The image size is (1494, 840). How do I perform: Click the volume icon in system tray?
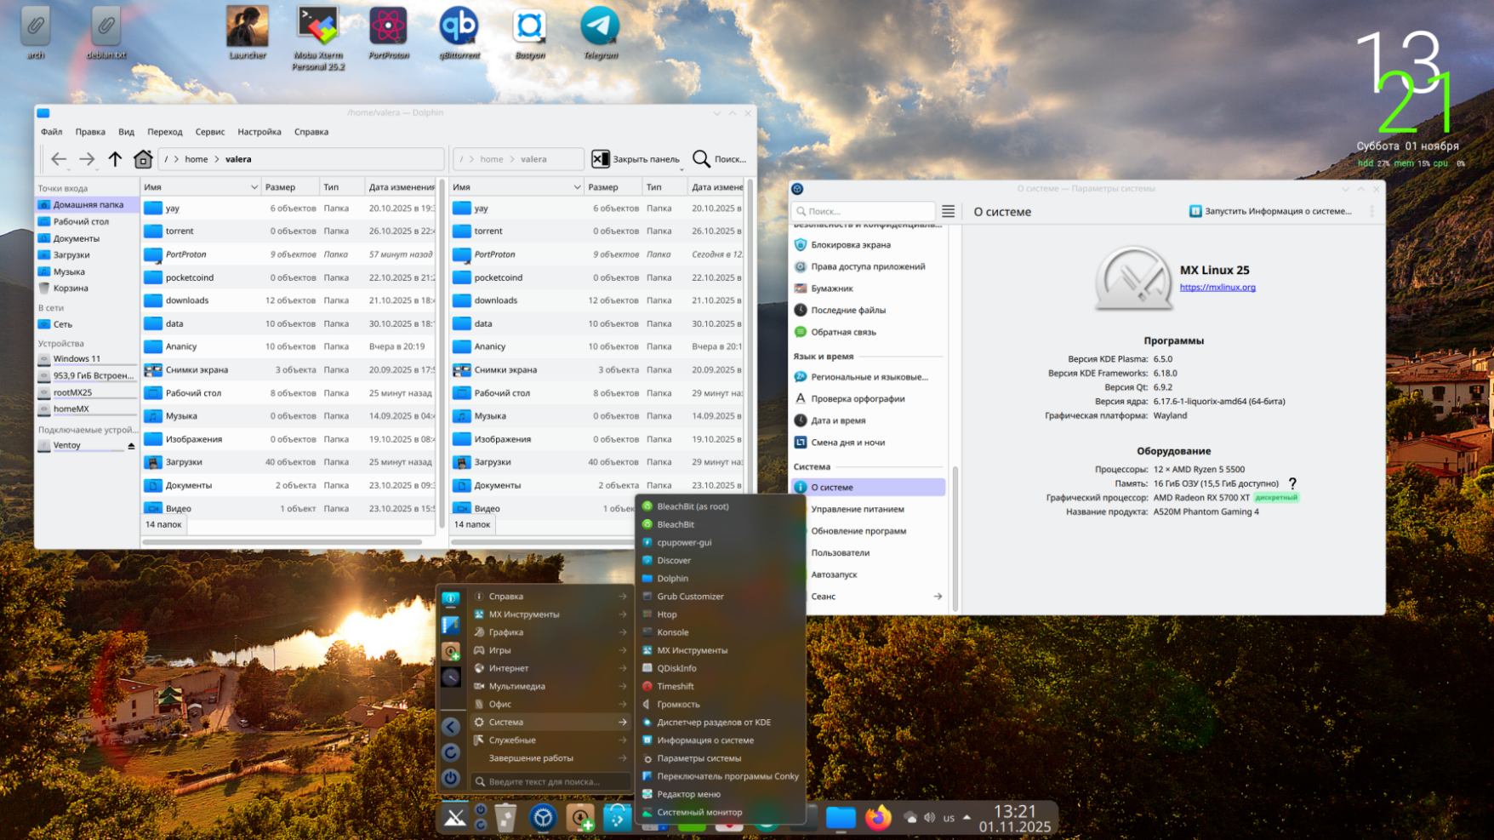tap(929, 818)
